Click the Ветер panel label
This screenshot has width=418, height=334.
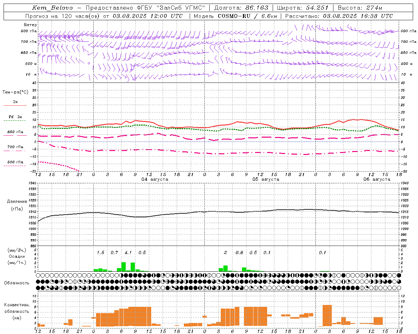coord(30,25)
